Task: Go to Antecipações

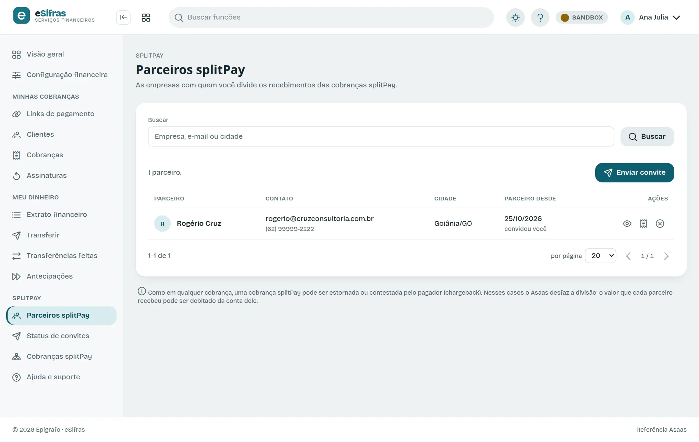Action: pyautogui.click(x=61, y=276)
